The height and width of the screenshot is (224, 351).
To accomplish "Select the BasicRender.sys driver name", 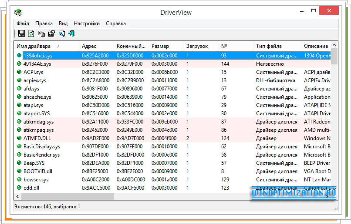I will tap(41, 155).
